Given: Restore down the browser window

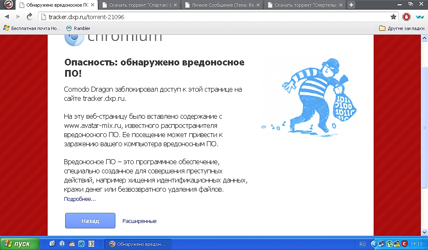Looking at the screenshot, I should click(x=410, y=4).
